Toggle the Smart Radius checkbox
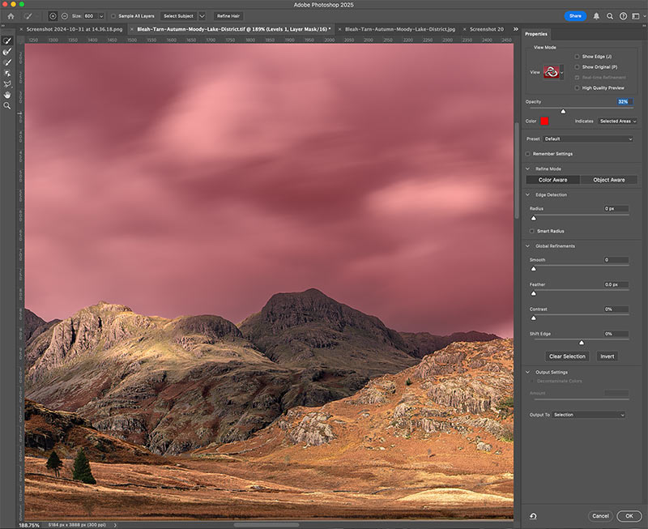This screenshot has height=529, width=648. pyautogui.click(x=532, y=231)
